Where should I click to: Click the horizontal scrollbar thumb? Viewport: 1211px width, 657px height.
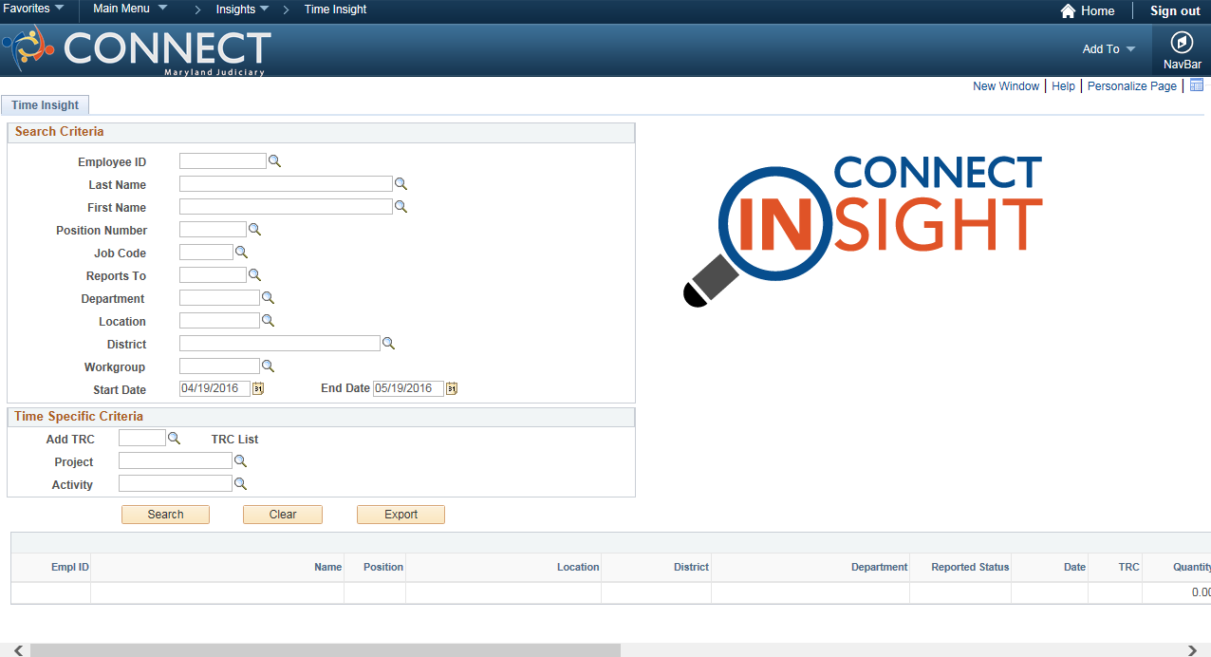click(326, 650)
